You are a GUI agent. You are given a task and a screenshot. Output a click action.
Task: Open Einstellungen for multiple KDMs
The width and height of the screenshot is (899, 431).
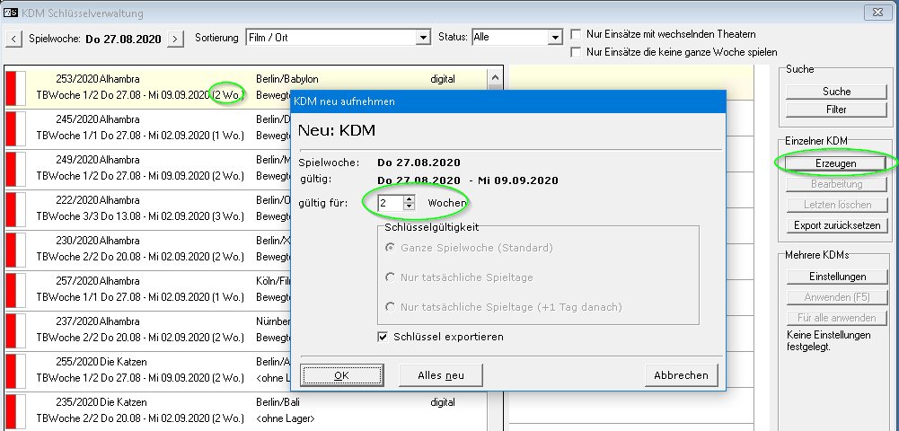tap(836, 277)
